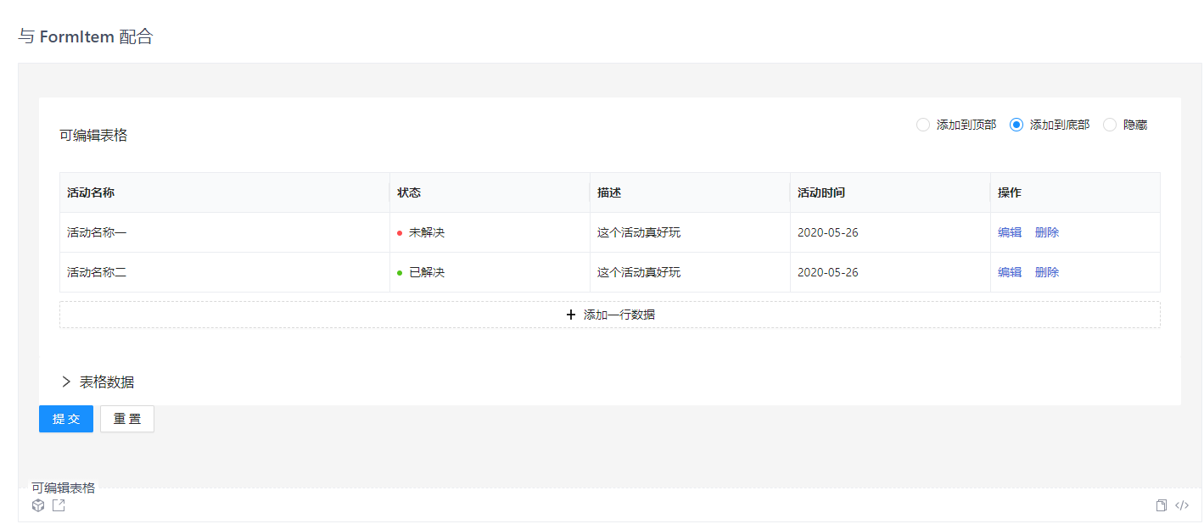
Task: Edit row 活动名称一 via 编辑 link
Action: pyautogui.click(x=1010, y=232)
